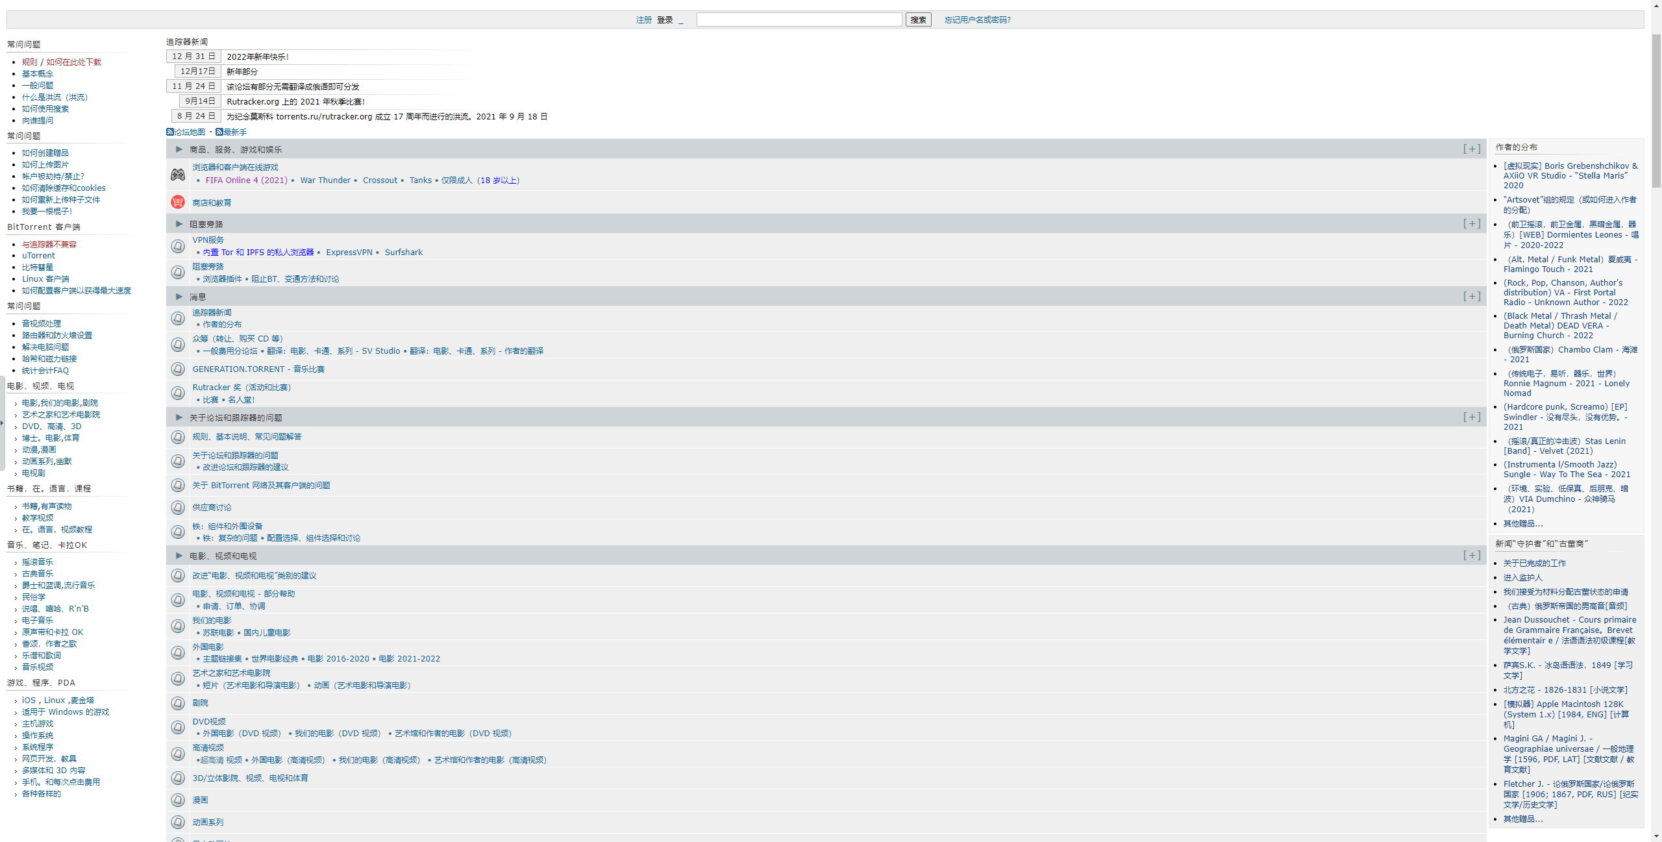Open the 登录 link in top bar
Viewport: 1662px width, 842px height.
click(665, 20)
